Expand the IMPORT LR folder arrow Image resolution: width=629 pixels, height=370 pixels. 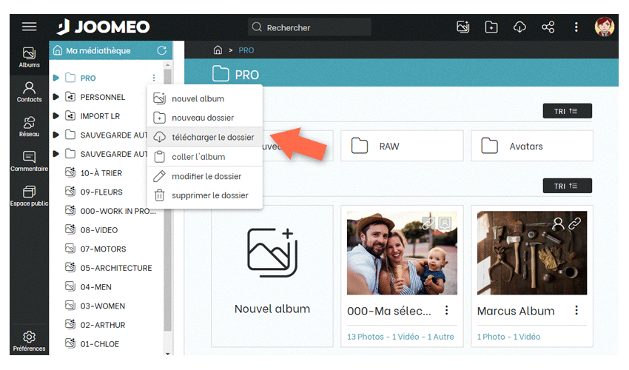tap(56, 116)
